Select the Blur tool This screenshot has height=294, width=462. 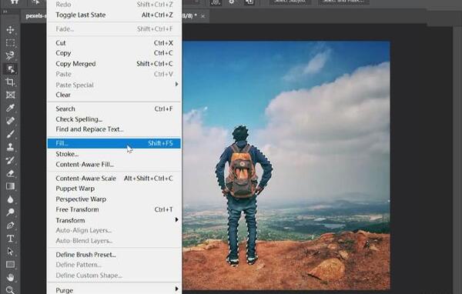tap(10, 199)
